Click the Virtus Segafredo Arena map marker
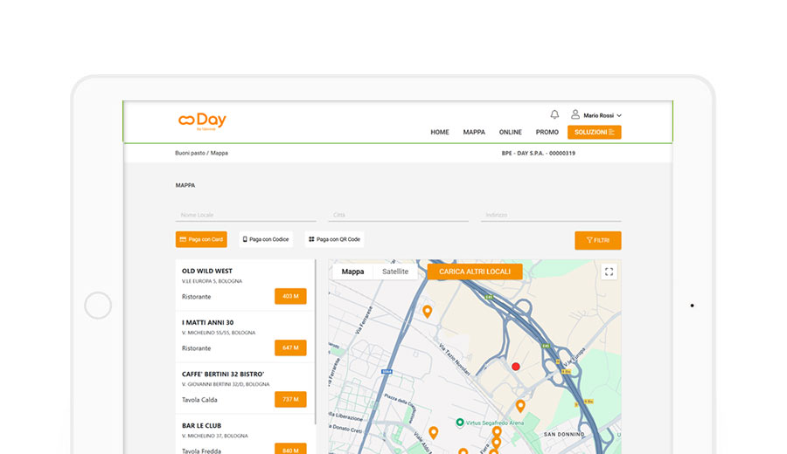 click(460, 423)
